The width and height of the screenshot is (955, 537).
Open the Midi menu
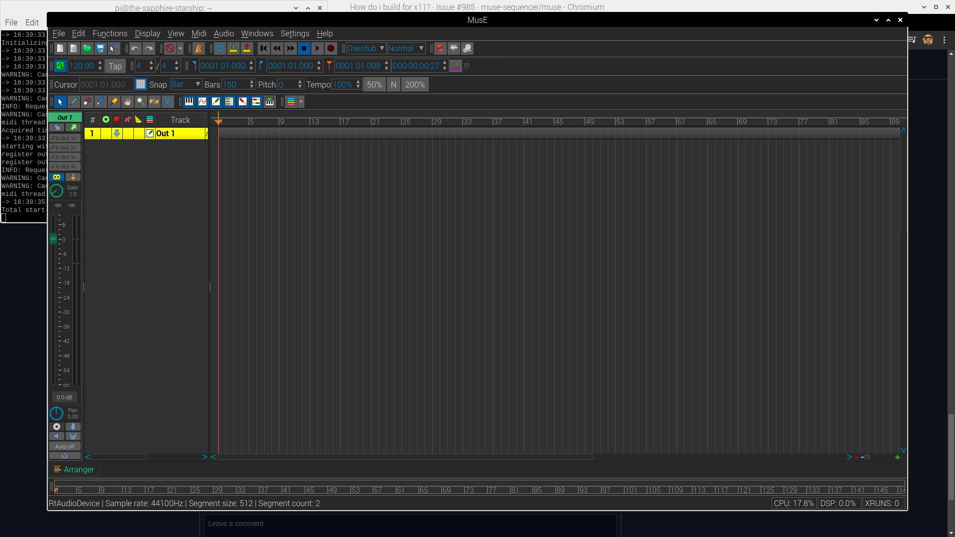tap(198, 33)
